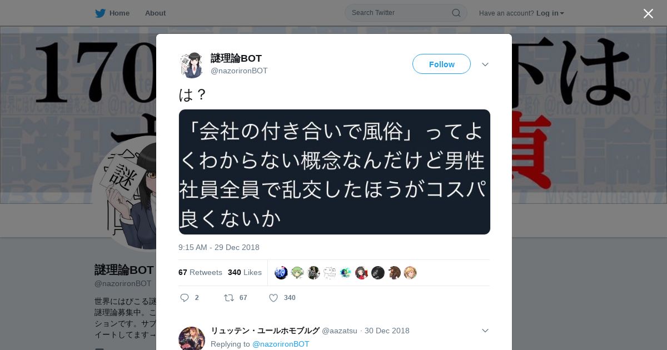667x350 pixels.
Task: Follow 謎理論BOT with the Follow button
Action: (x=441, y=64)
